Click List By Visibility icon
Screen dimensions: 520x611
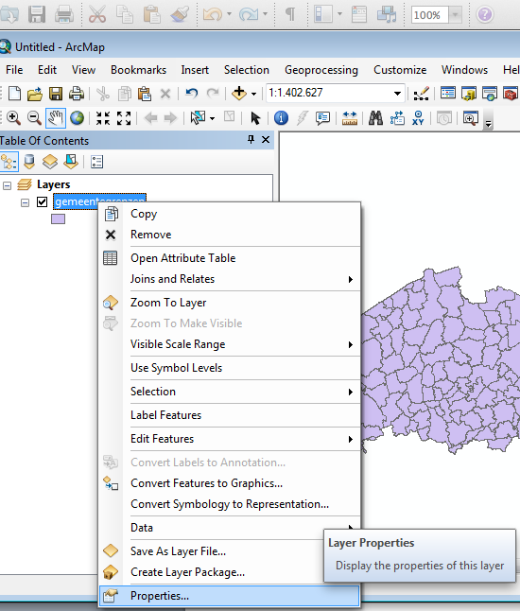[50, 162]
